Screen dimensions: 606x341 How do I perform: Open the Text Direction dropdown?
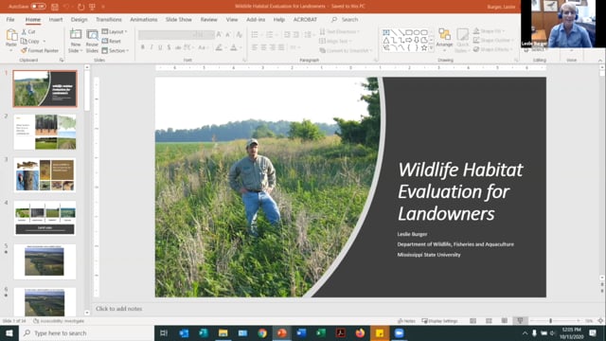tap(339, 31)
